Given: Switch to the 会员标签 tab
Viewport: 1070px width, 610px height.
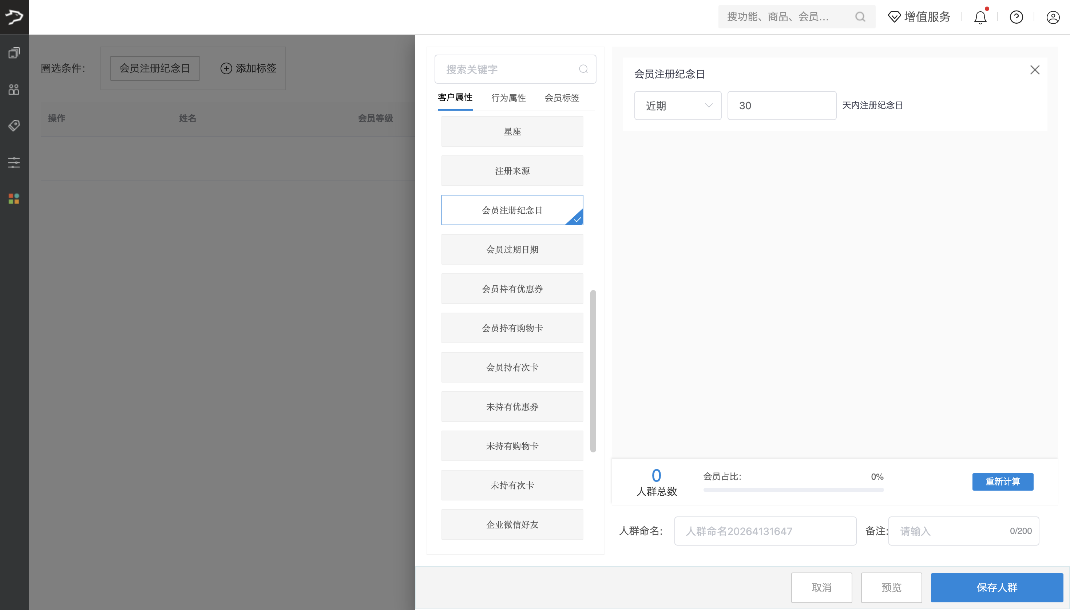Looking at the screenshot, I should click(x=562, y=98).
